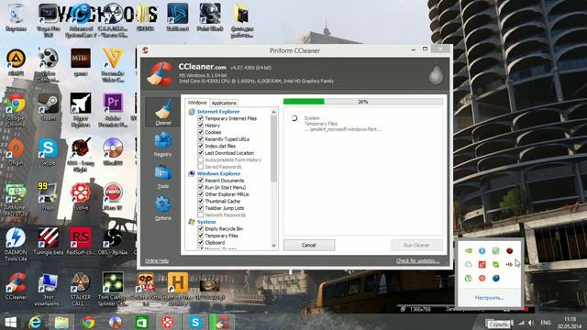Collapse hidden tray icons via Скрыть arrow
This screenshot has width=587, height=330.
(x=499, y=324)
